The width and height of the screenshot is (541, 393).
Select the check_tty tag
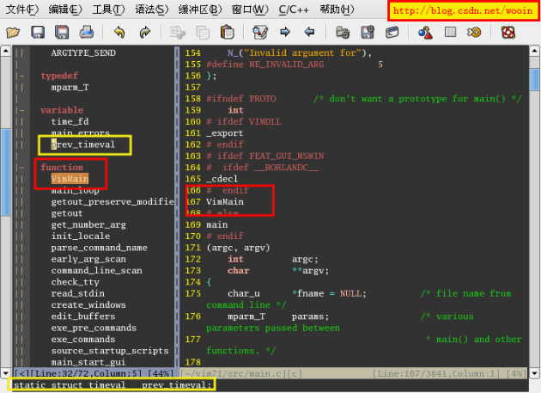(x=75, y=282)
